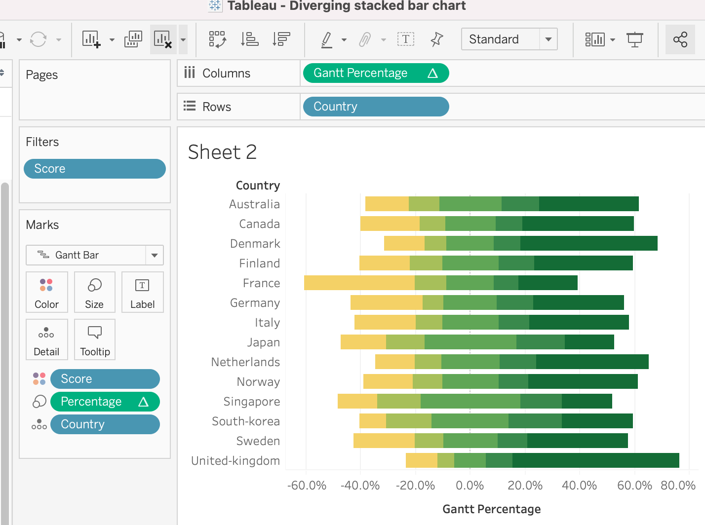Toggle Show Mark Labels button
This screenshot has height=525, width=705.
(x=405, y=39)
